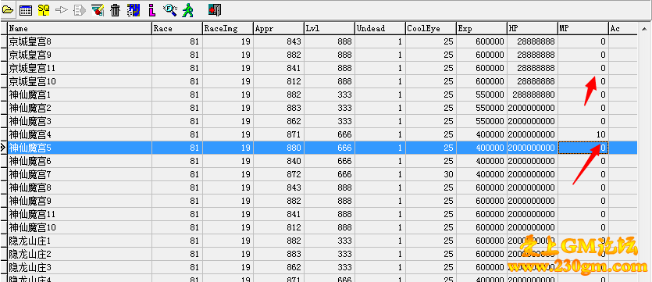Click Lvl value 888 in 京城皇宫9 row
The image size is (652, 282).
click(x=330, y=55)
